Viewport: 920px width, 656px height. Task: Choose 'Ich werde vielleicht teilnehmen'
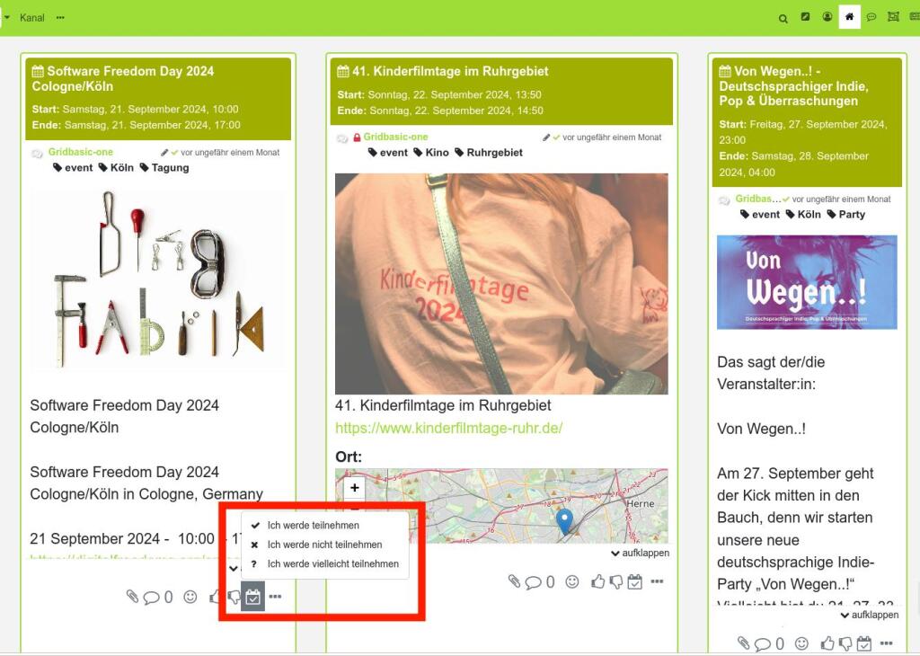coord(332,563)
